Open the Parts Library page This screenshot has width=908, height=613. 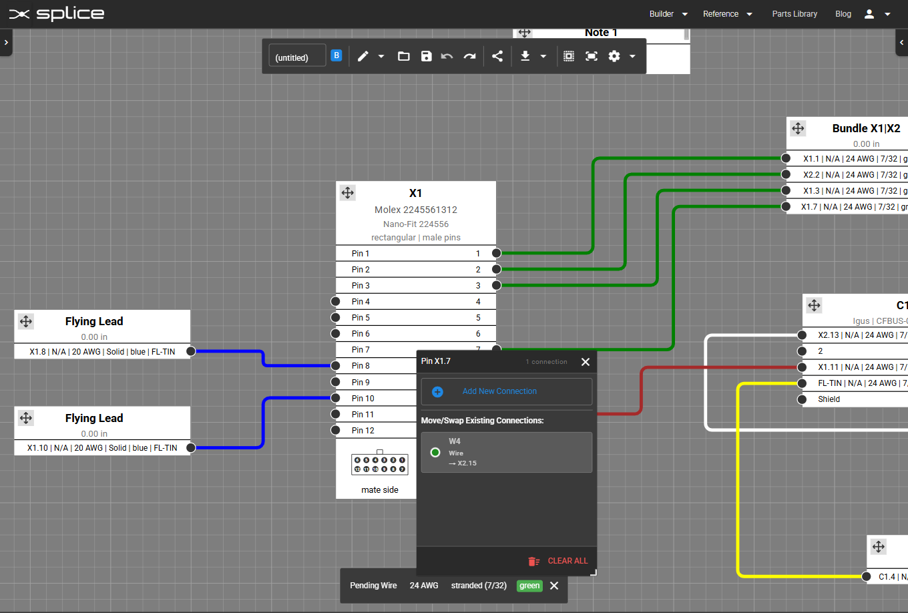[x=794, y=14]
